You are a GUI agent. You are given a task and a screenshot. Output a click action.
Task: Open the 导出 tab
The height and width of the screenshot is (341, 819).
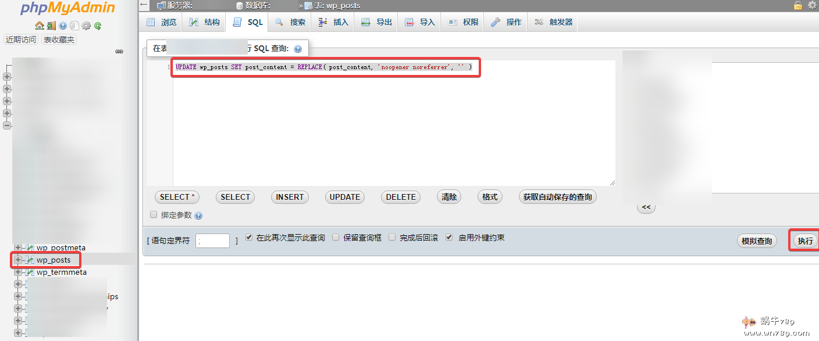point(375,21)
